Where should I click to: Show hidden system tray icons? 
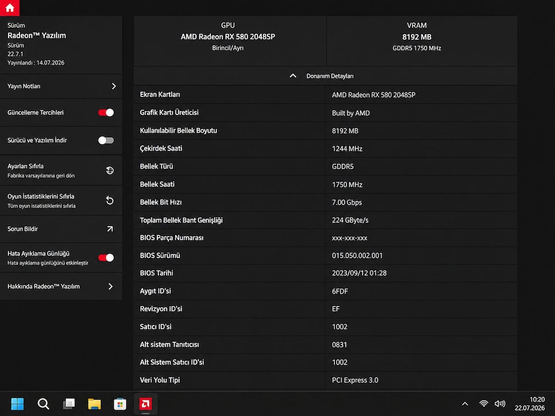465,404
